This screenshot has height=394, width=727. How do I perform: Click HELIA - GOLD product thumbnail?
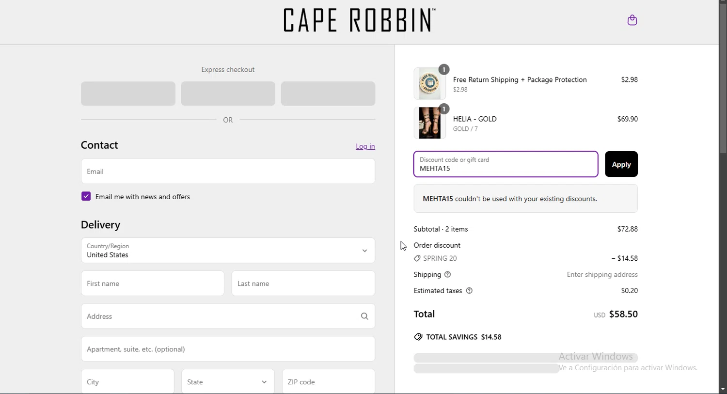(430, 123)
